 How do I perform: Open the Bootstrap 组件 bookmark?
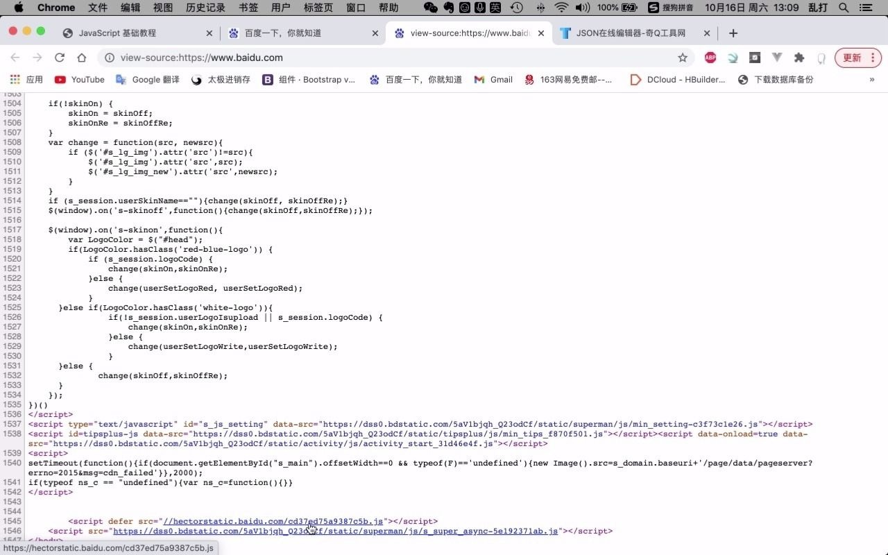tap(309, 80)
